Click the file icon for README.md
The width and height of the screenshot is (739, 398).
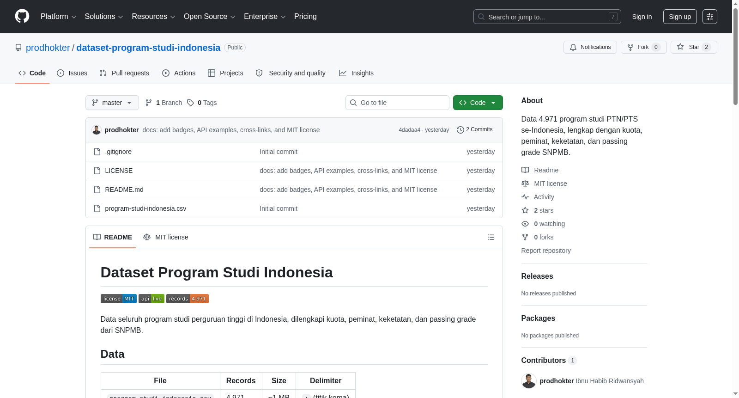click(x=97, y=190)
